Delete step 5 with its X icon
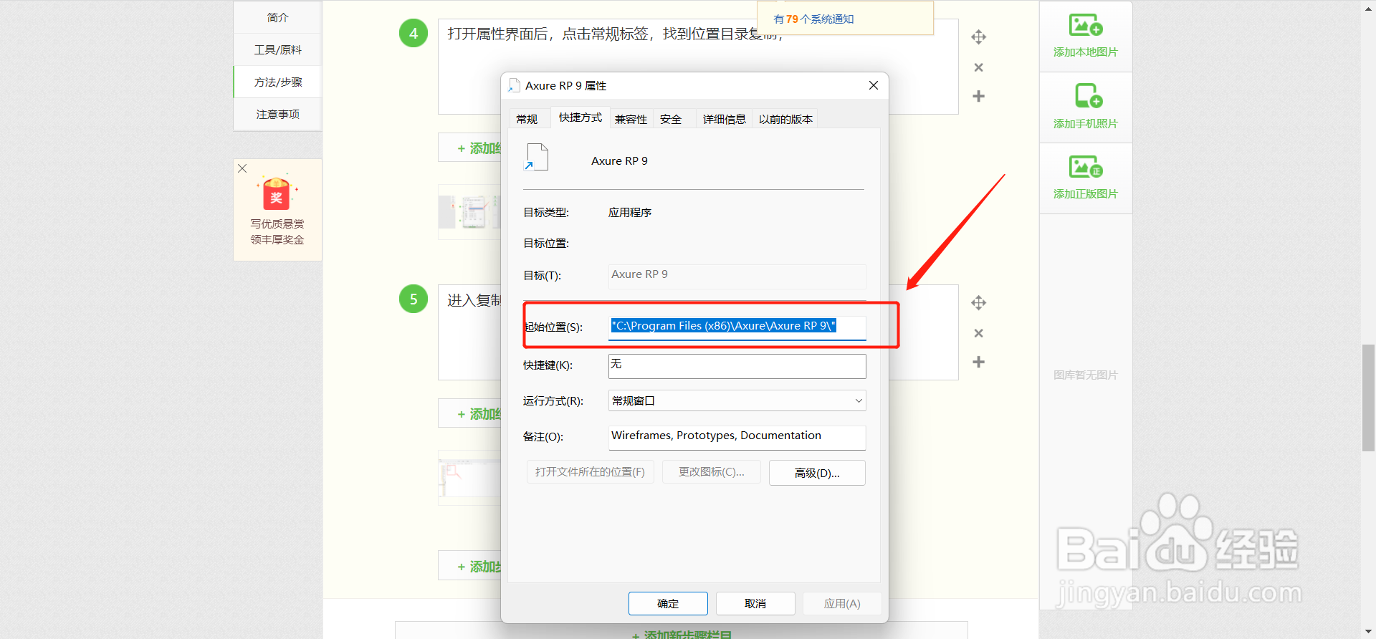Viewport: 1376px width, 639px height. coord(978,333)
